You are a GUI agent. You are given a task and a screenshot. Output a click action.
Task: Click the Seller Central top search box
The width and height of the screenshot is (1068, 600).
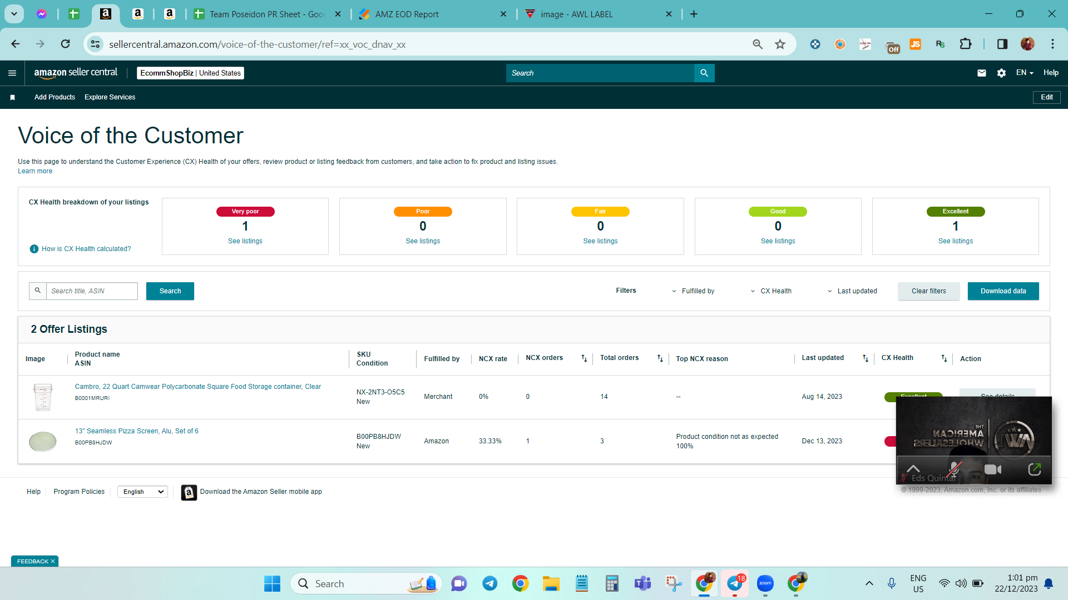(x=600, y=73)
